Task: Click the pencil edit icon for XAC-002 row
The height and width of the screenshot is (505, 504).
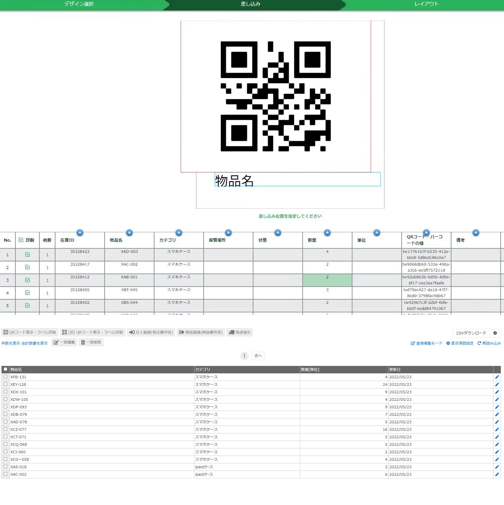Action: pyautogui.click(x=497, y=474)
